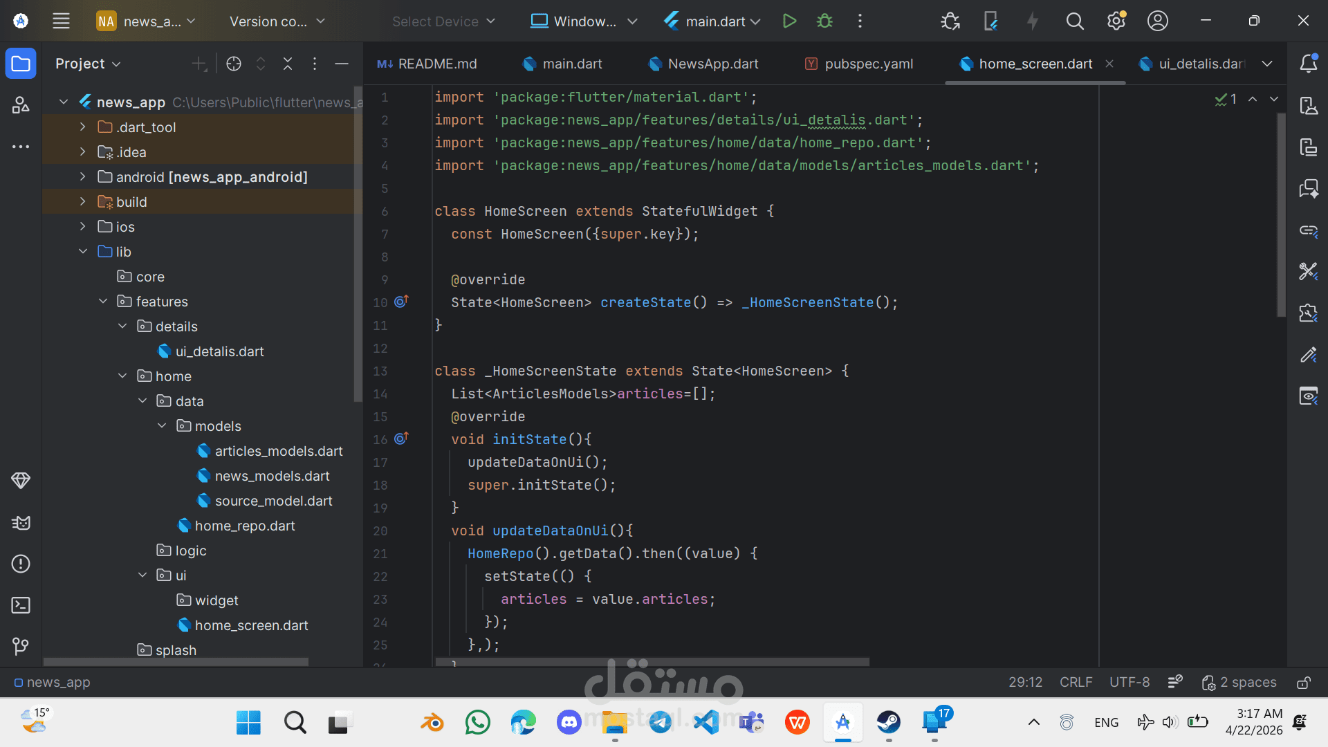The height and width of the screenshot is (747, 1328).
Task: Click the CRLF line separator button
Action: (1076, 683)
